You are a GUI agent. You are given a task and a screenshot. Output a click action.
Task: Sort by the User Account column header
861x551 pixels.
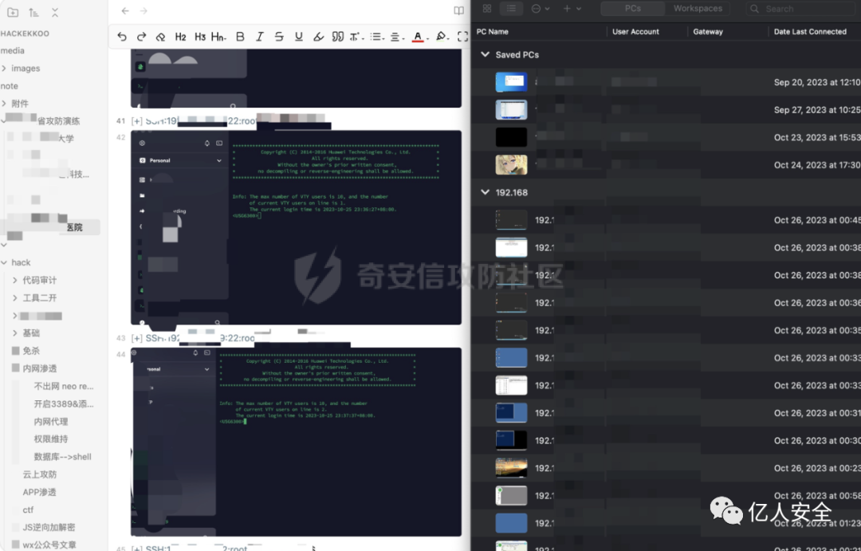[635, 32]
